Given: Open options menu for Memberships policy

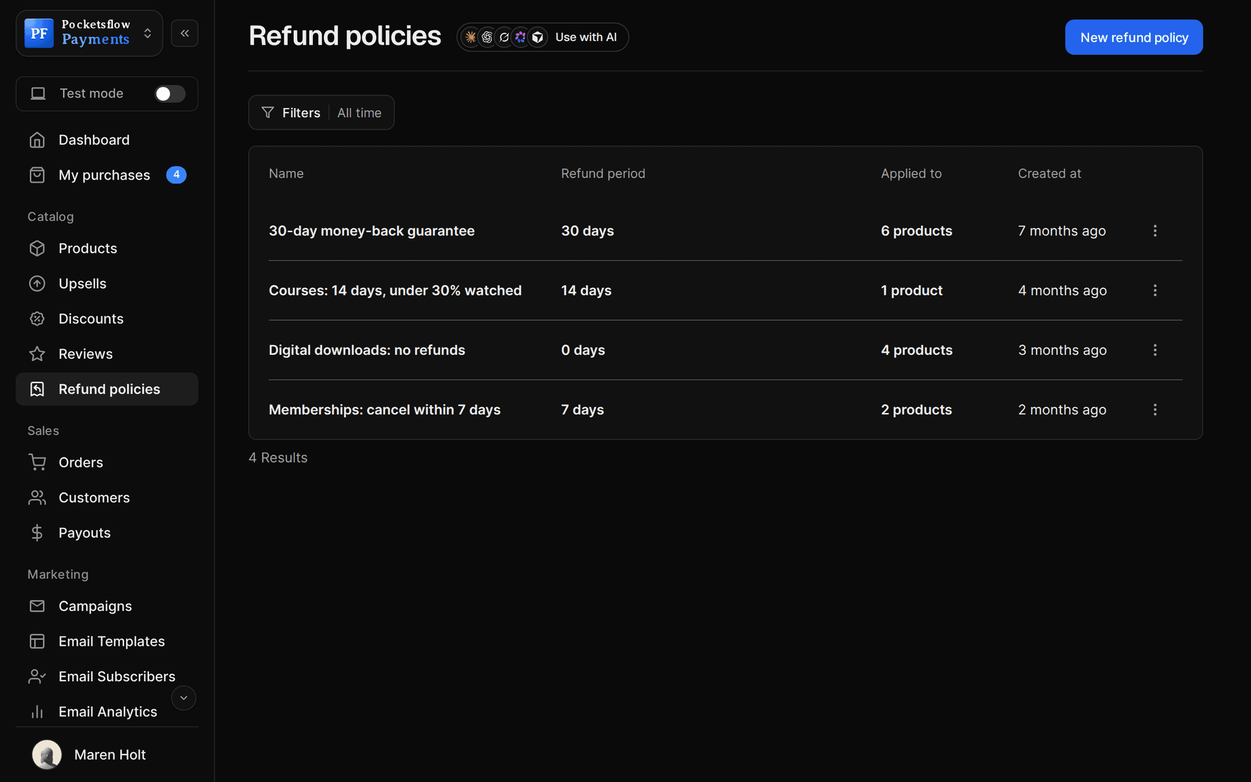Looking at the screenshot, I should [x=1154, y=410].
